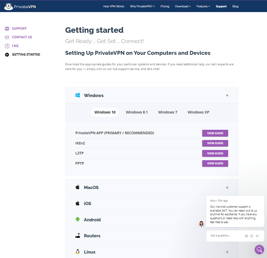Switch to the Windows 8.1 tab
267x258 pixels.
coord(137,112)
